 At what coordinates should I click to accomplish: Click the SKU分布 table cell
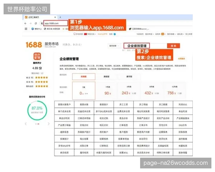[x=183, y=125]
